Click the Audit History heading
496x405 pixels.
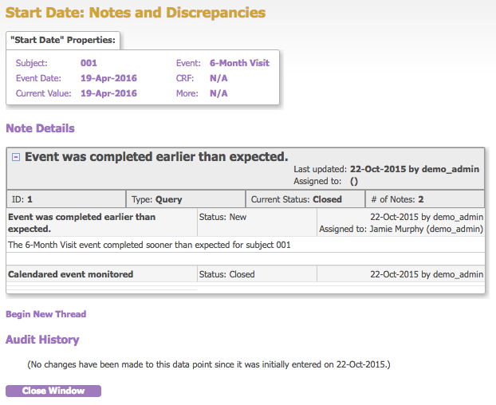tap(42, 340)
